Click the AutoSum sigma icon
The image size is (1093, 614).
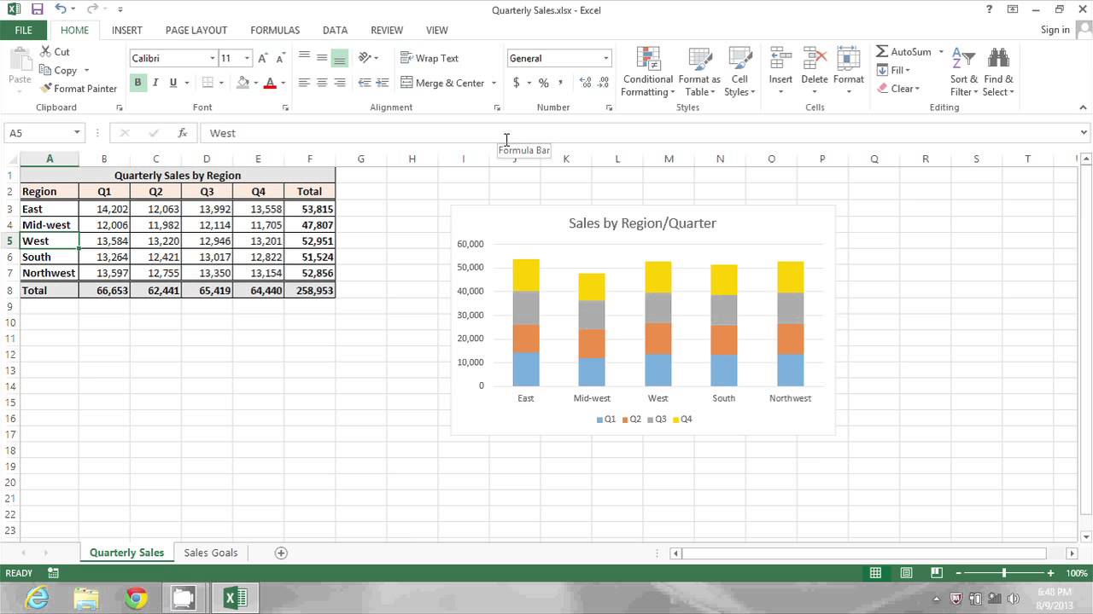[882, 52]
